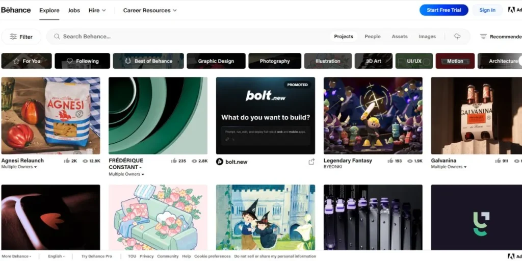Click the external link icon beside bolt.new

(311, 162)
